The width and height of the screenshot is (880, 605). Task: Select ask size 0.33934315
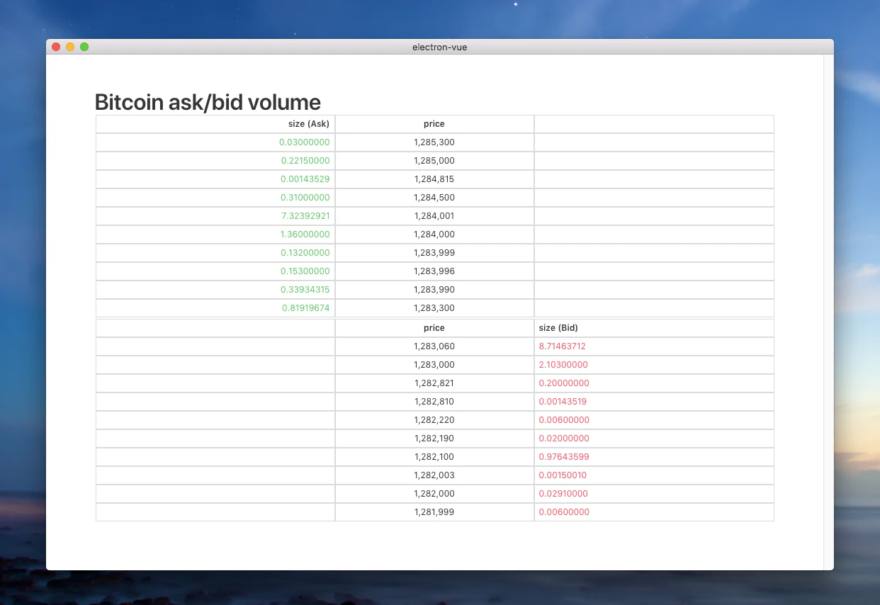(x=305, y=290)
